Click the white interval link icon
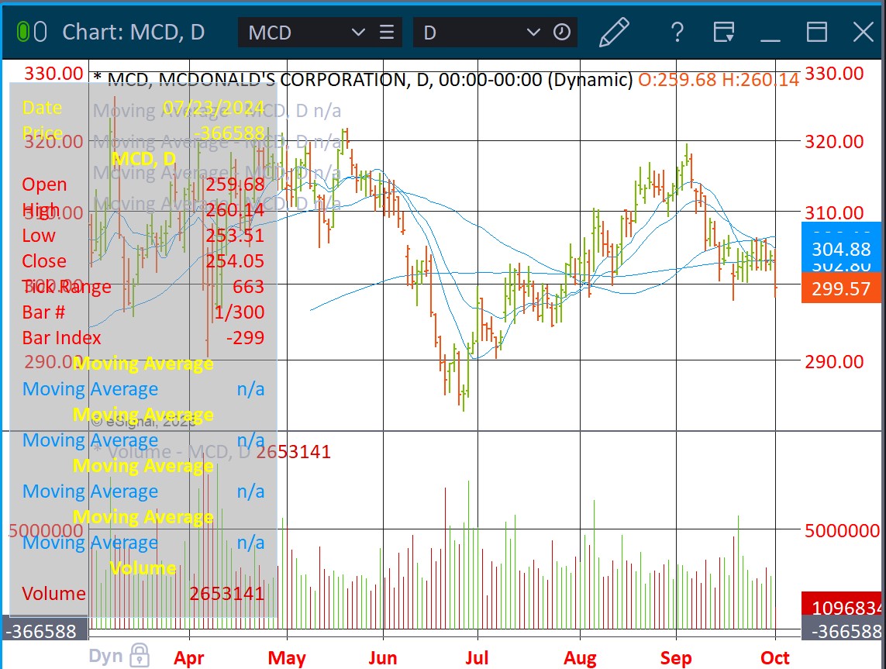 (41, 32)
